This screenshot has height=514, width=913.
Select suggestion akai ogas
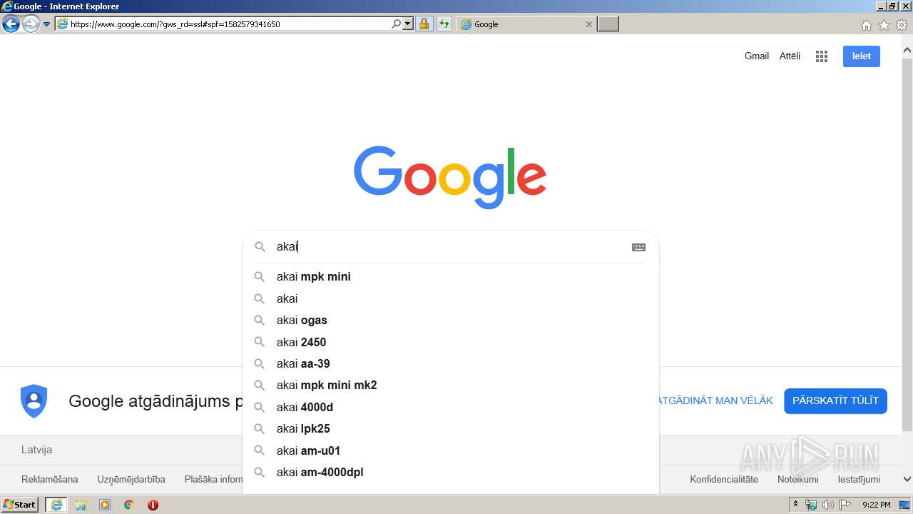point(451,321)
